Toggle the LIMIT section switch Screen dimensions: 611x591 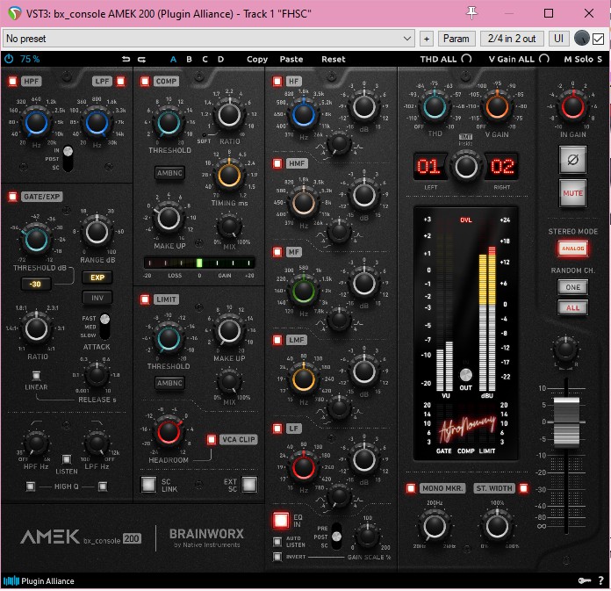click(x=145, y=299)
